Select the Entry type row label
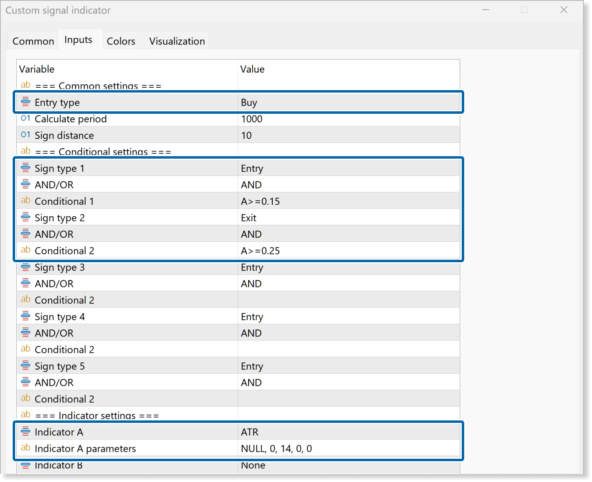 click(57, 102)
